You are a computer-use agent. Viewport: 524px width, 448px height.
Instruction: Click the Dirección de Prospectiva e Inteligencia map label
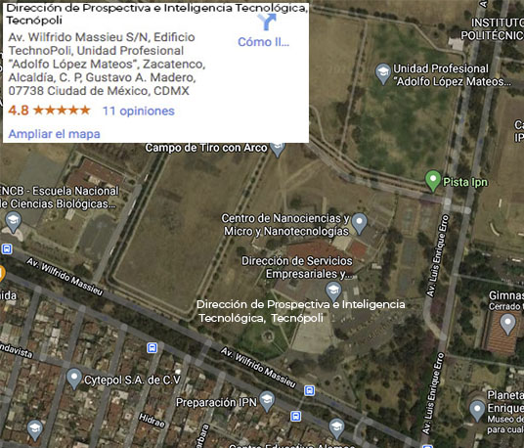[x=300, y=311]
